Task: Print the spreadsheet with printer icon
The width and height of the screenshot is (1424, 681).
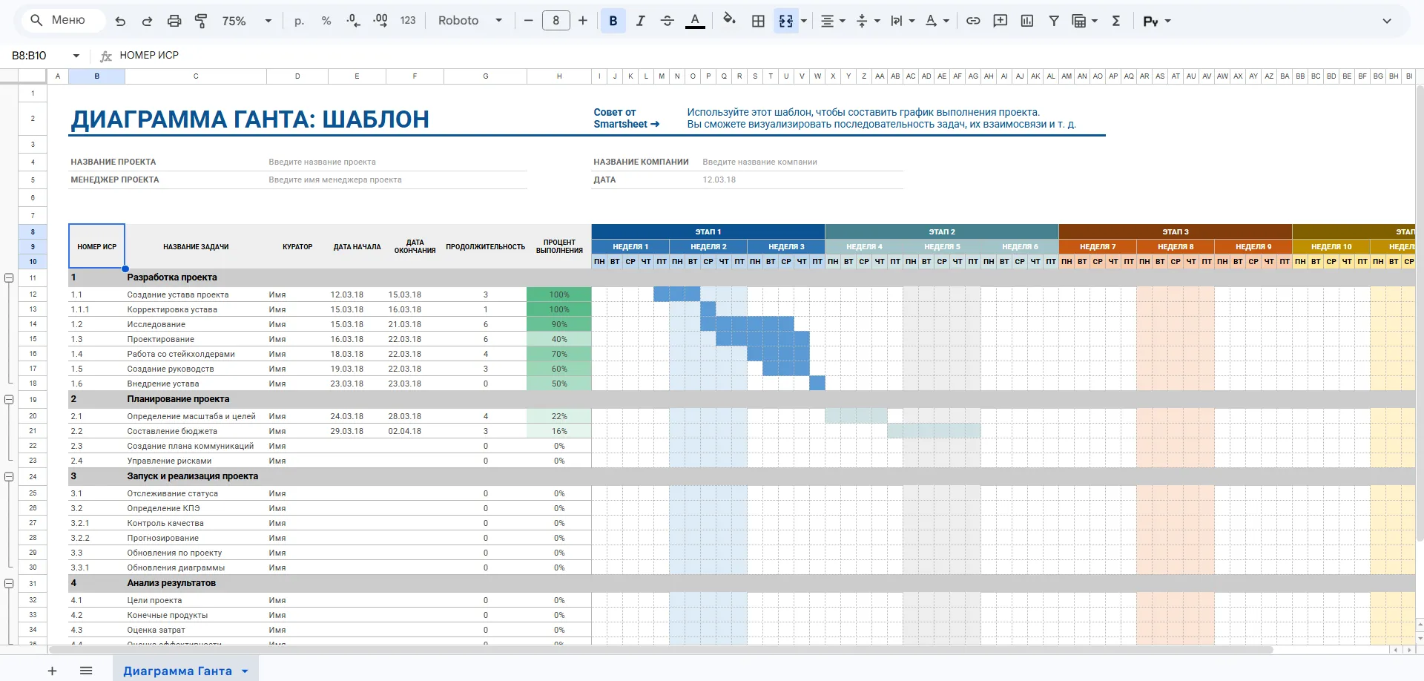Action: 174,21
